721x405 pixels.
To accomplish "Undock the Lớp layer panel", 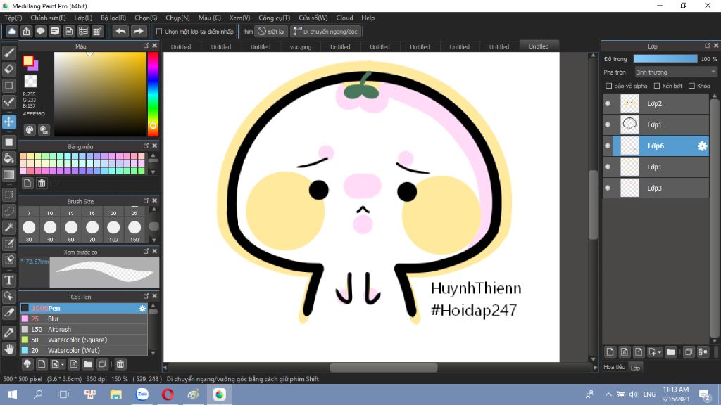I will (x=708, y=46).
